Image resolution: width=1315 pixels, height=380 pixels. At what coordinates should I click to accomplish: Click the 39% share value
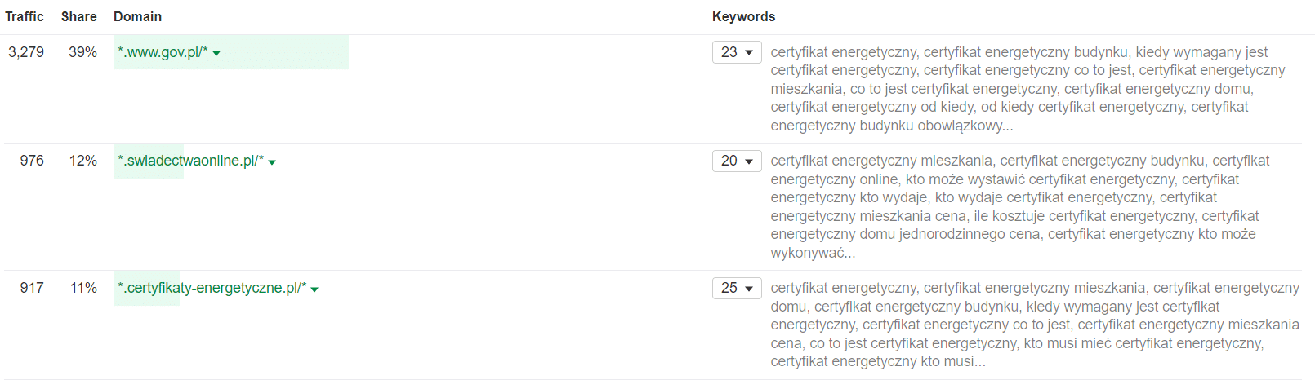coord(82,52)
